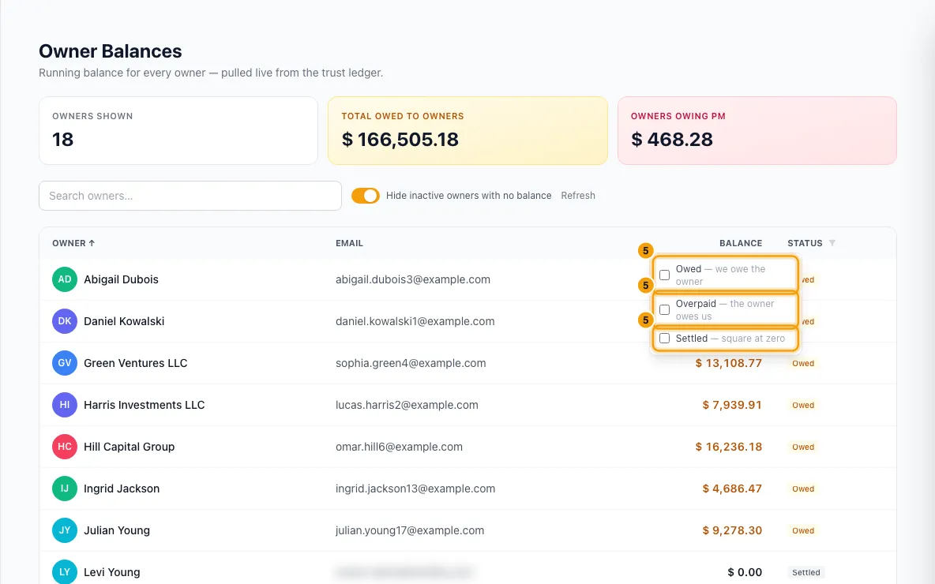The width and height of the screenshot is (935, 584).
Task: Click Ingrid Jackson's IJ avatar
Action: coord(65,488)
